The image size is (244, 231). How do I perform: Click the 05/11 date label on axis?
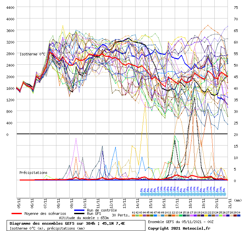(19, 202)
